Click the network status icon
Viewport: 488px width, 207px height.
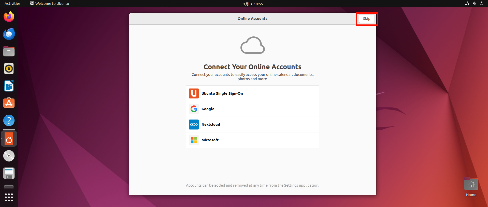467,4
